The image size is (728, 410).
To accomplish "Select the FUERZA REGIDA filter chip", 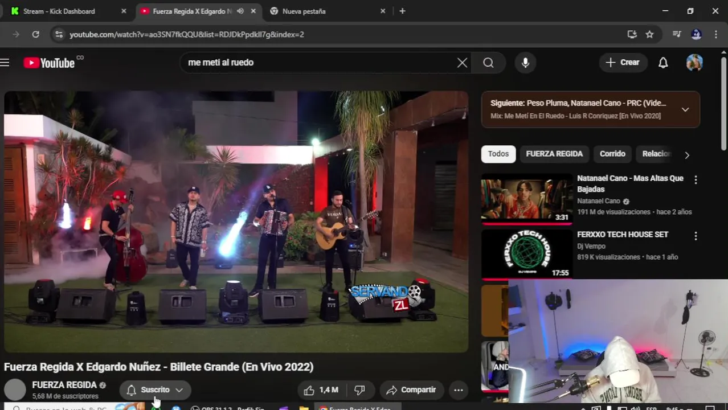I will [554, 154].
